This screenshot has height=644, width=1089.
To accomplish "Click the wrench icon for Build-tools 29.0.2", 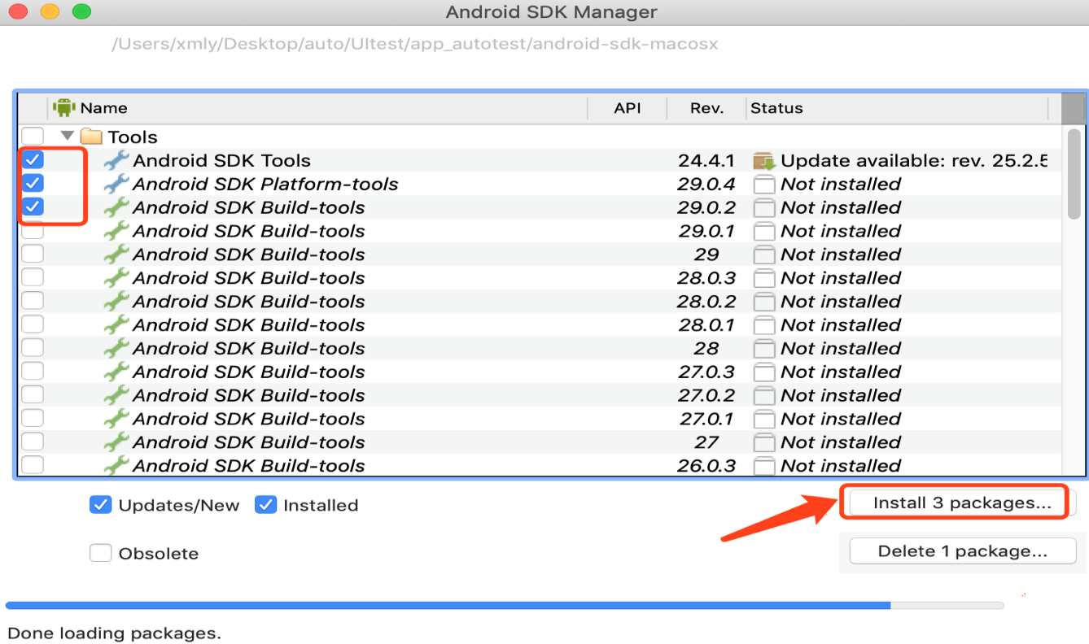I will click(x=116, y=207).
